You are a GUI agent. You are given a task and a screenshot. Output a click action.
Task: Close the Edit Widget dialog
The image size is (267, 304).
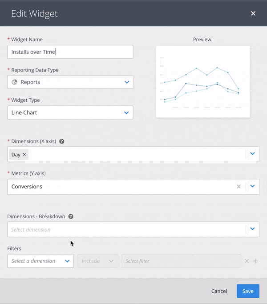click(253, 13)
